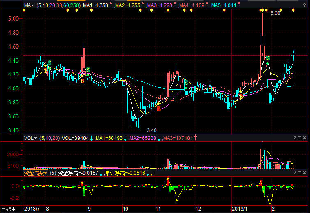Click the leftmost yellow diamond info marker
Screen dimensions: 310x213
click(x=24, y=10)
